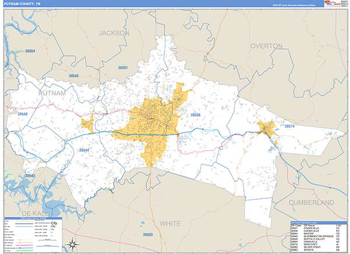The image size is (350, 254).
Task: Click the Putnam County, TN map title
Action: [x=22, y=4]
